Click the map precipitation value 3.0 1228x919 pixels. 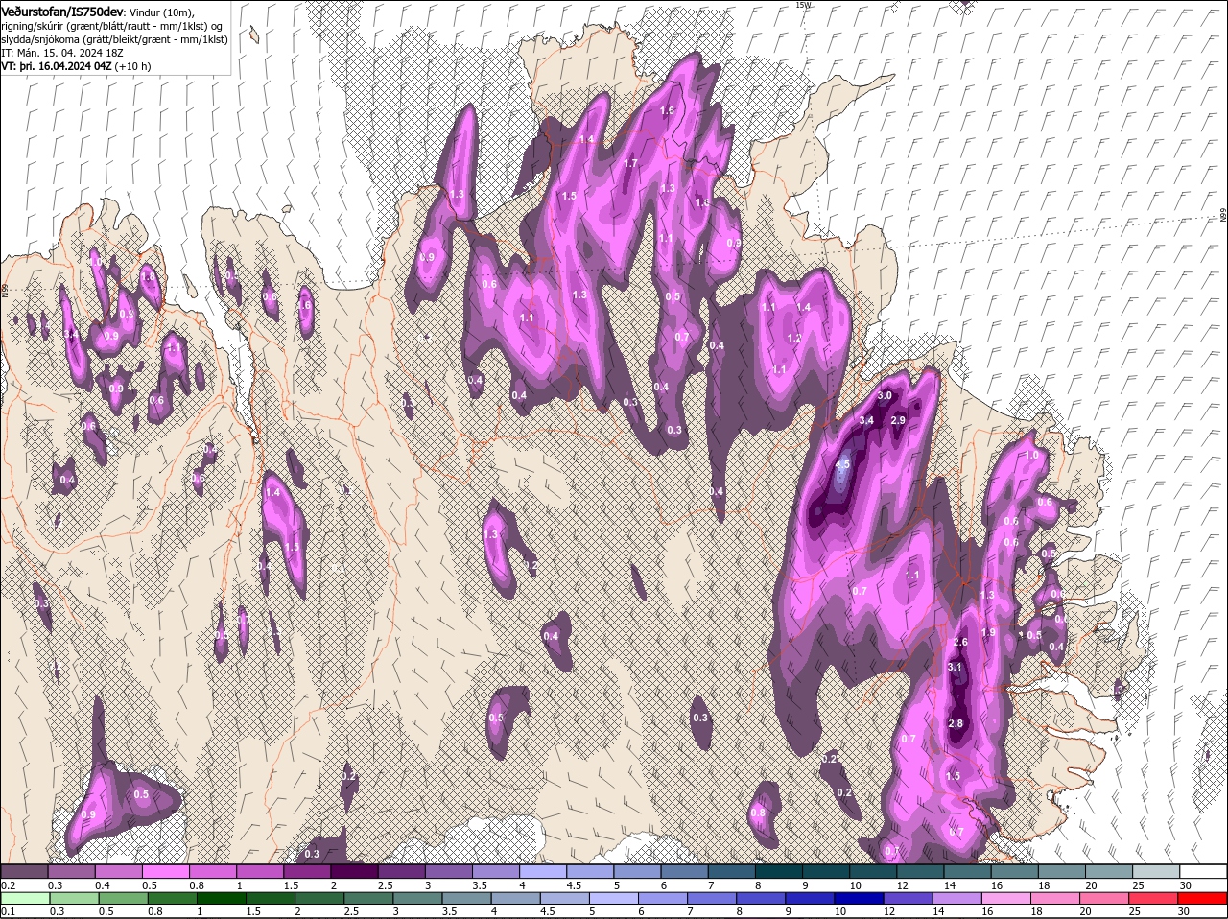pos(885,395)
